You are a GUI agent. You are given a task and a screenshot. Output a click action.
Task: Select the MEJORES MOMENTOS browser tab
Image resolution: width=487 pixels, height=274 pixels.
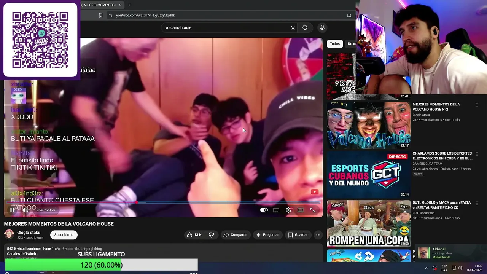tap(99, 5)
